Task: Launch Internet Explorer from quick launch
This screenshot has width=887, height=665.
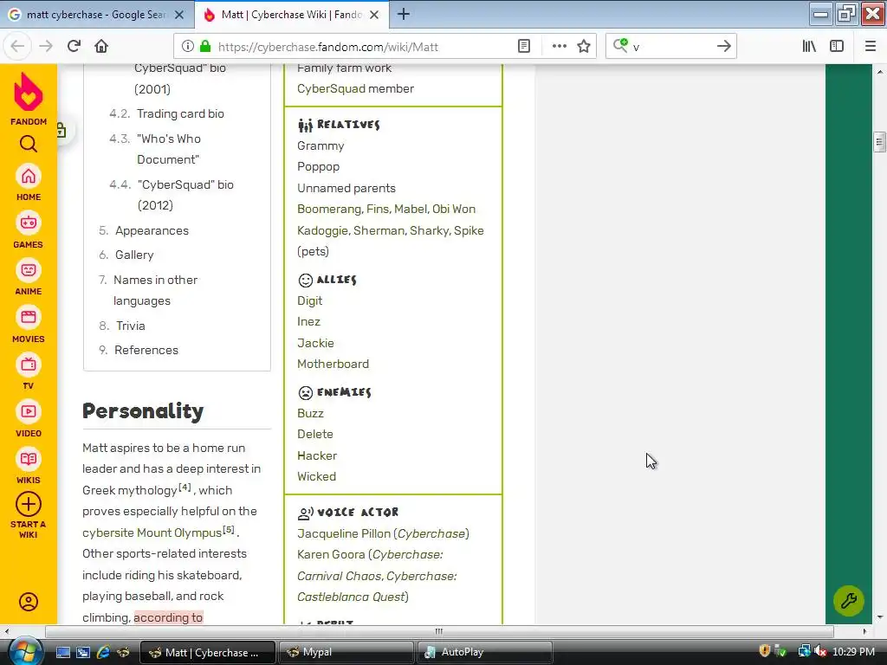Action: pyautogui.click(x=103, y=652)
